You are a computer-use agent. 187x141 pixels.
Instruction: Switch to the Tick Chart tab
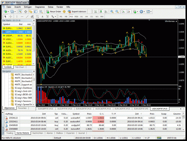tap(19, 67)
